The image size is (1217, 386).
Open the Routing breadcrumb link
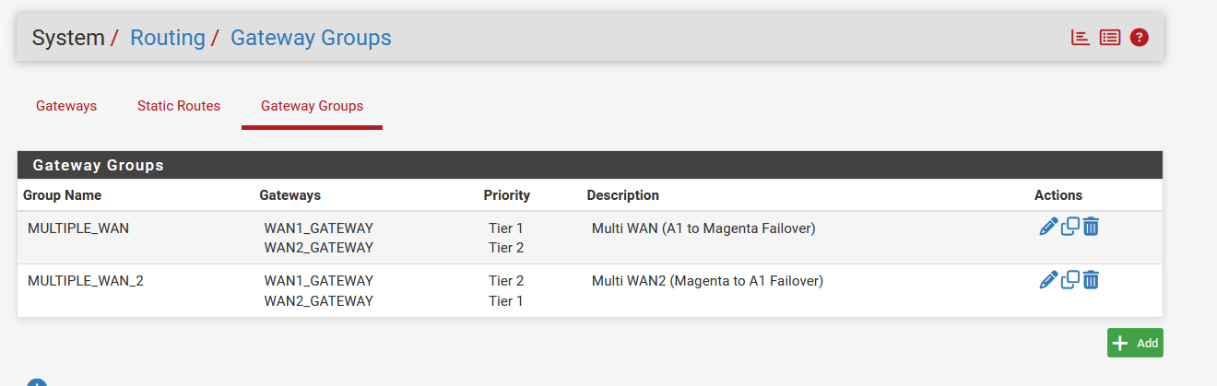(x=168, y=38)
